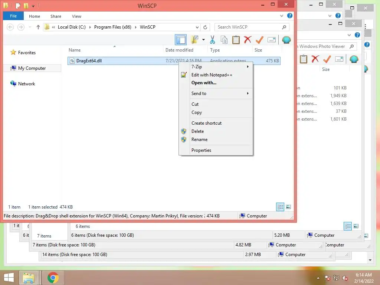Viewport: 380px width, 285px height.
Task: Switch to Details view in WinSCP status bar
Action: coord(280,207)
